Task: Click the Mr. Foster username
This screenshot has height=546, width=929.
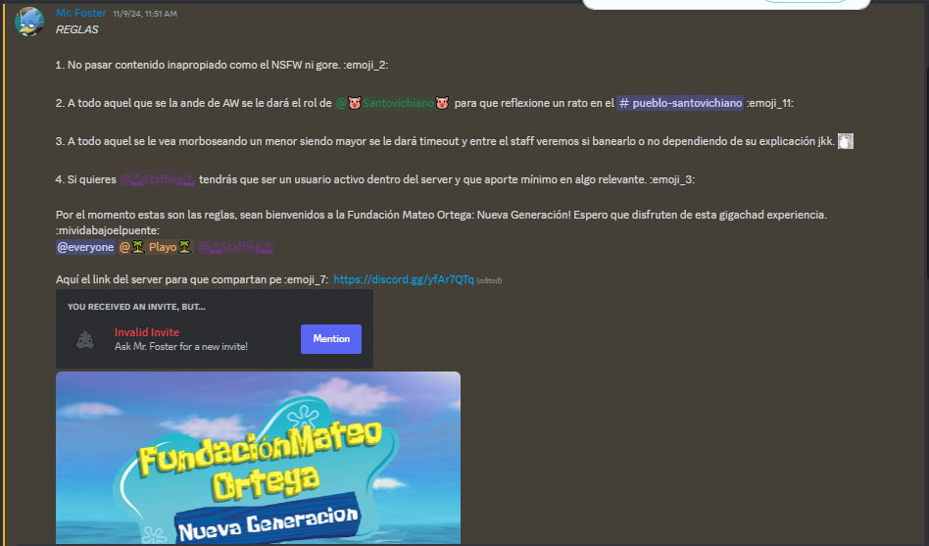Action: (x=81, y=13)
